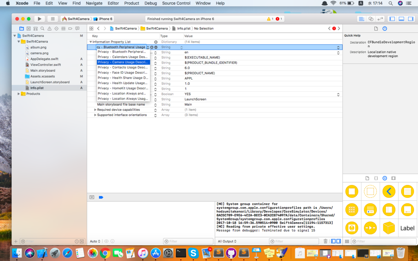Click the error count in activity bar
Viewport: 418px width, 261px height.
(x=279, y=19)
